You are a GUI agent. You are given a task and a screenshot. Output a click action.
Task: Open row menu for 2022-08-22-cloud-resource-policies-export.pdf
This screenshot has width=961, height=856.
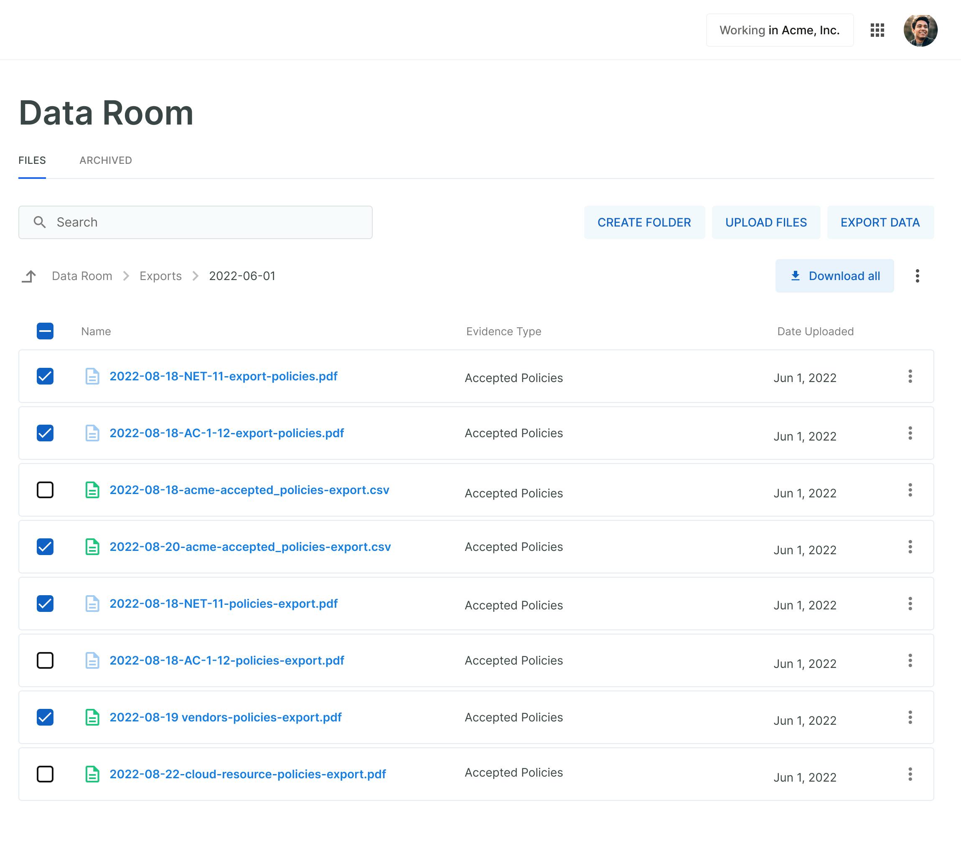(x=910, y=774)
